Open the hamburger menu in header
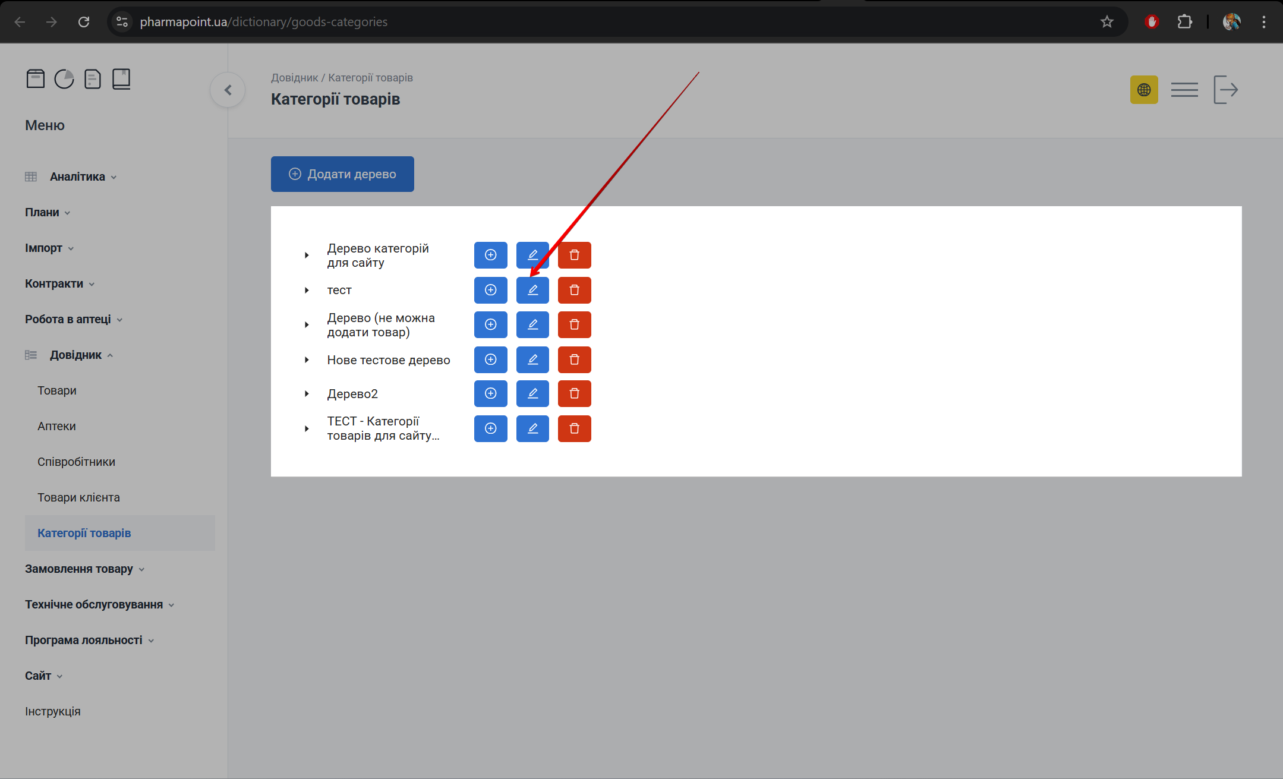The height and width of the screenshot is (779, 1283). pos(1184,90)
